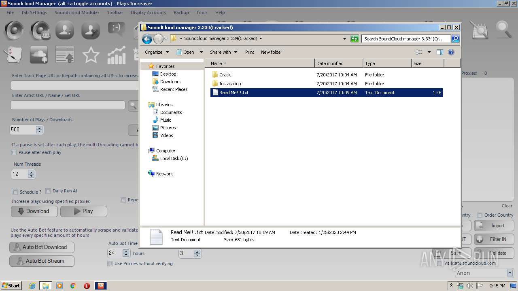Adjust Number of Plays spinner arrows
The width and height of the screenshot is (518, 291).
(39, 130)
